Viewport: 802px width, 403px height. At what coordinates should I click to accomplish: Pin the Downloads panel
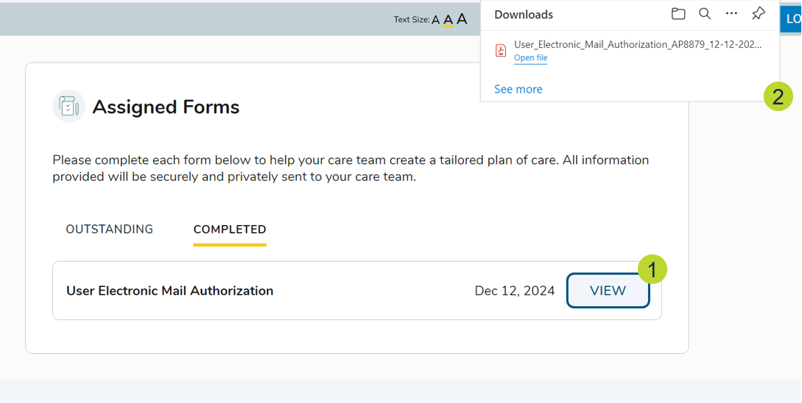point(758,14)
